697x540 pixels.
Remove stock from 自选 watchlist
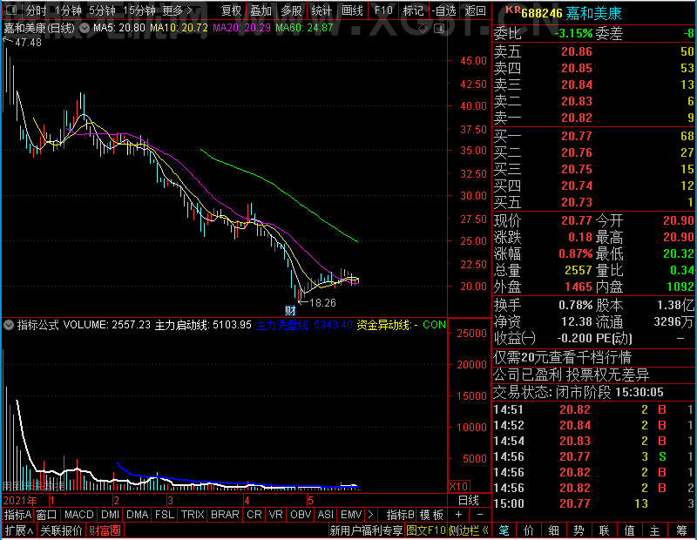pyautogui.click(x=443, y=10)
